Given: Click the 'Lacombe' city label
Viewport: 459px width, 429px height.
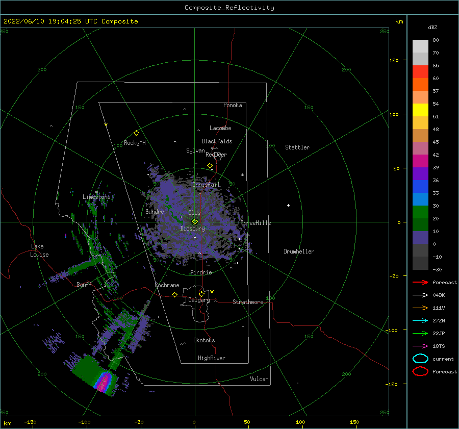Looking at the screenshot, I should click(220, 128).
